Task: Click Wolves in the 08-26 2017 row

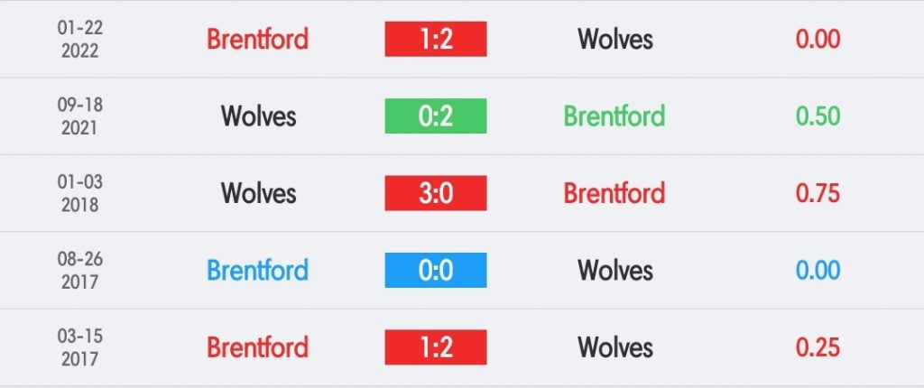Action: click(614, 270)
